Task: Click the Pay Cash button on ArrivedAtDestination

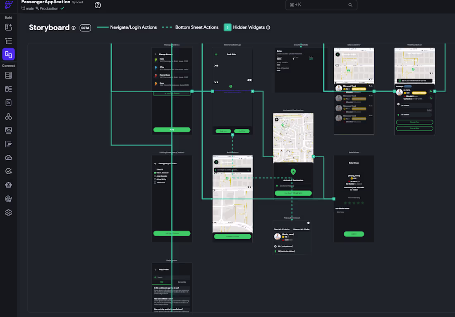Action: 293,193
